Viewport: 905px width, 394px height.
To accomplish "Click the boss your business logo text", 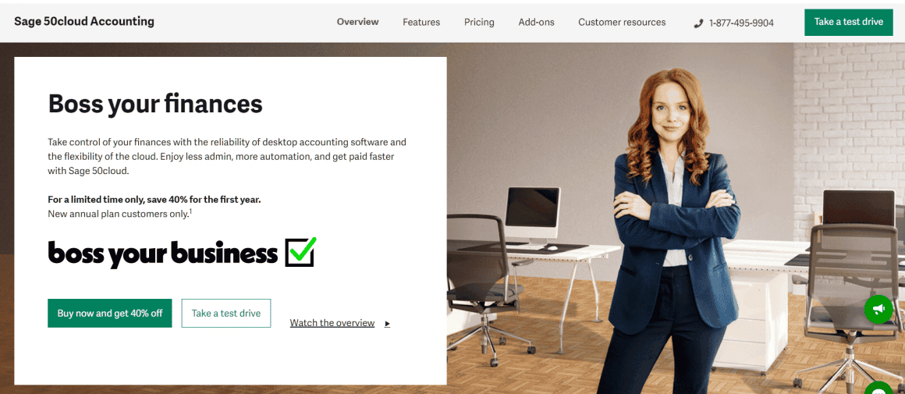I will [x=163, y=254].
